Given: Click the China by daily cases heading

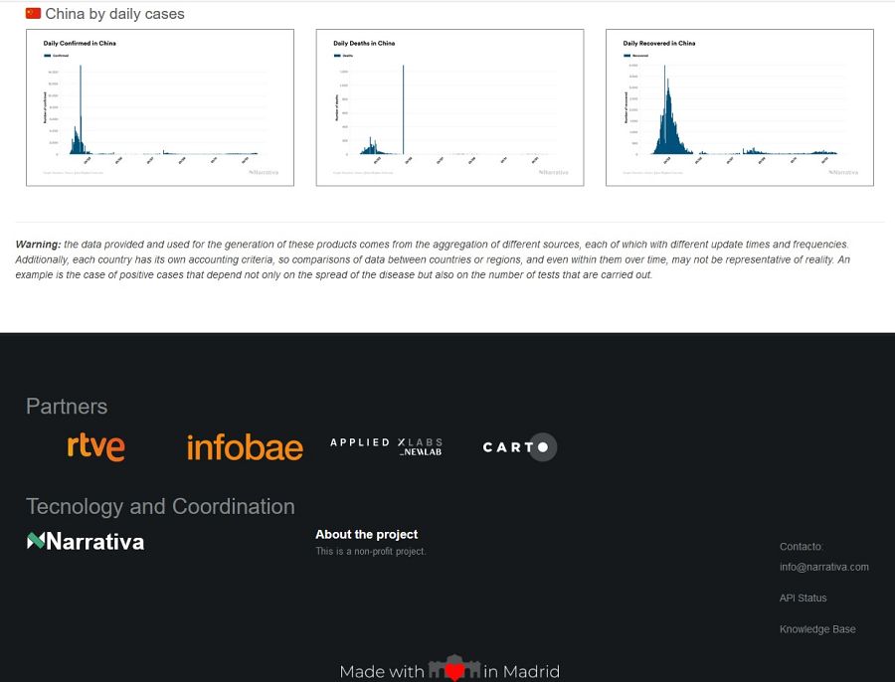Looking at the screenshot, I should point(117,14).
